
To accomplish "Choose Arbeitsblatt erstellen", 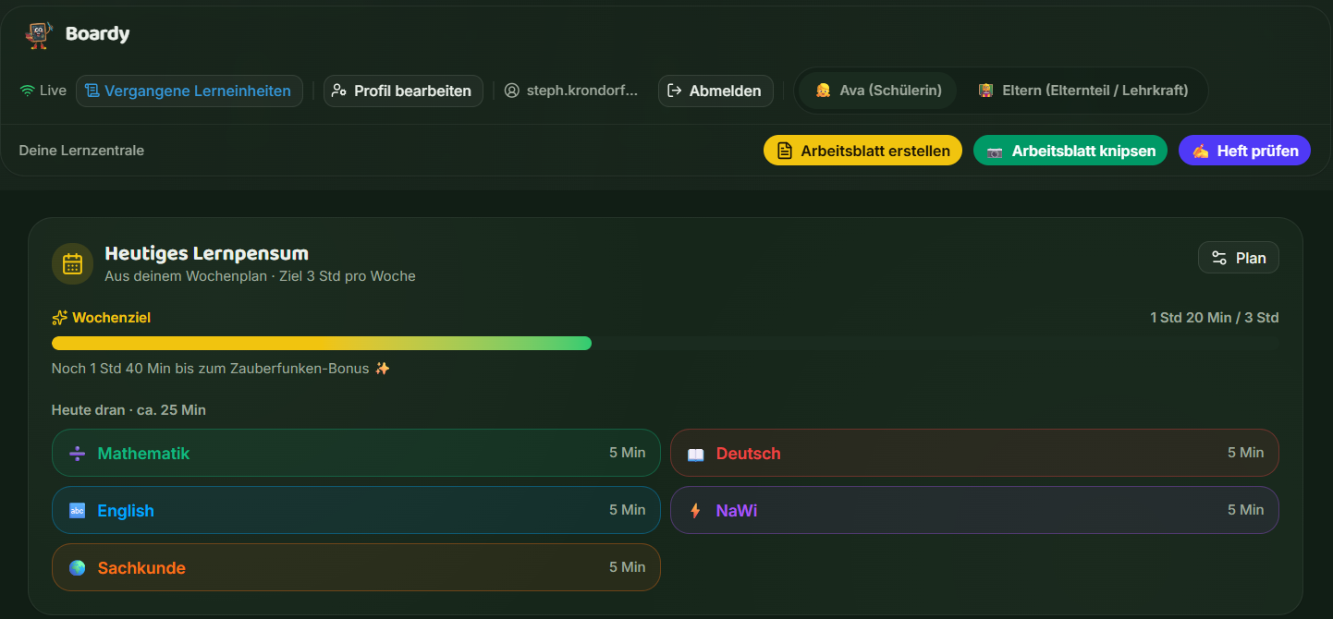I will [862, 151].
